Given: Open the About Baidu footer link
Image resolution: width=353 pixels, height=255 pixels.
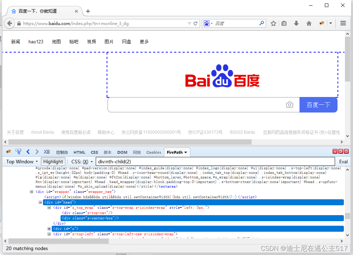Looking at the screenshot, I should point(42,132).
